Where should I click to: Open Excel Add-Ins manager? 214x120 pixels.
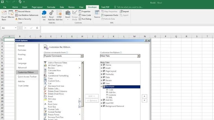pos(51,16)
